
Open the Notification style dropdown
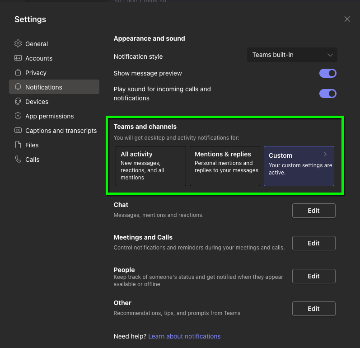coord(292,55)
